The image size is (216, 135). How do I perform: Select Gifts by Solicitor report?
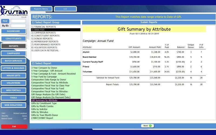coord(39,109)
